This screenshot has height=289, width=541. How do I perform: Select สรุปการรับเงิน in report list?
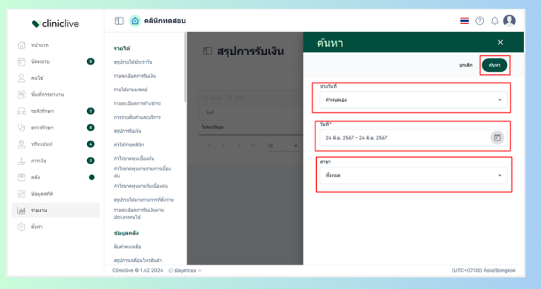[127, 131]
